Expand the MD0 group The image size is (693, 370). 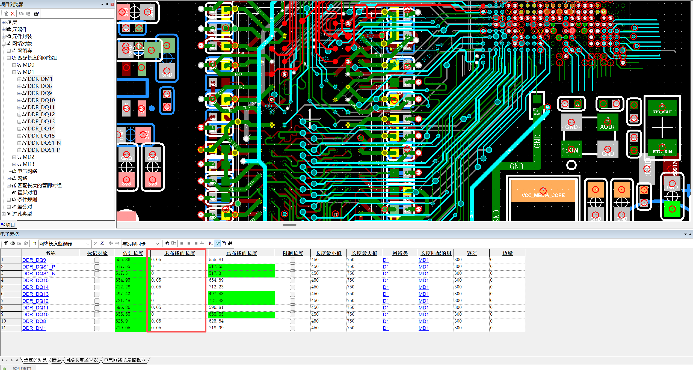click(x=14, y=65)
